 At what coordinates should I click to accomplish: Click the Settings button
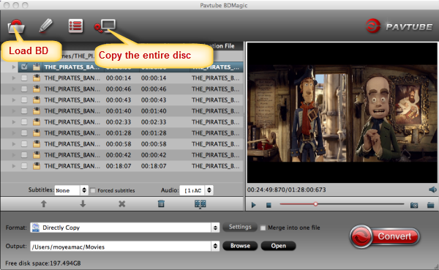240,227
